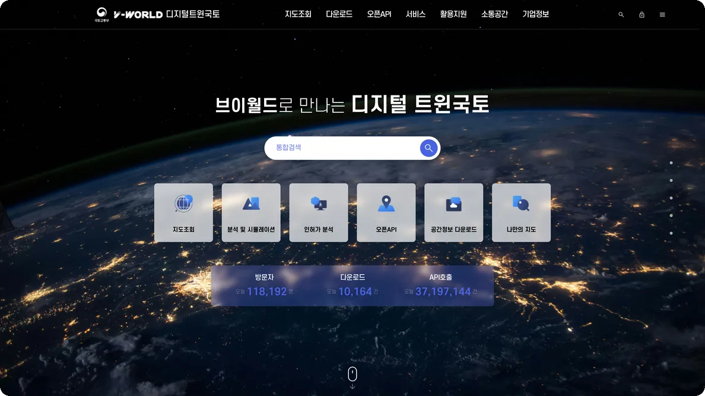Viewport: 705px width, 396px height.
Task: Open the 소통공간 menu
Action: 494,14
